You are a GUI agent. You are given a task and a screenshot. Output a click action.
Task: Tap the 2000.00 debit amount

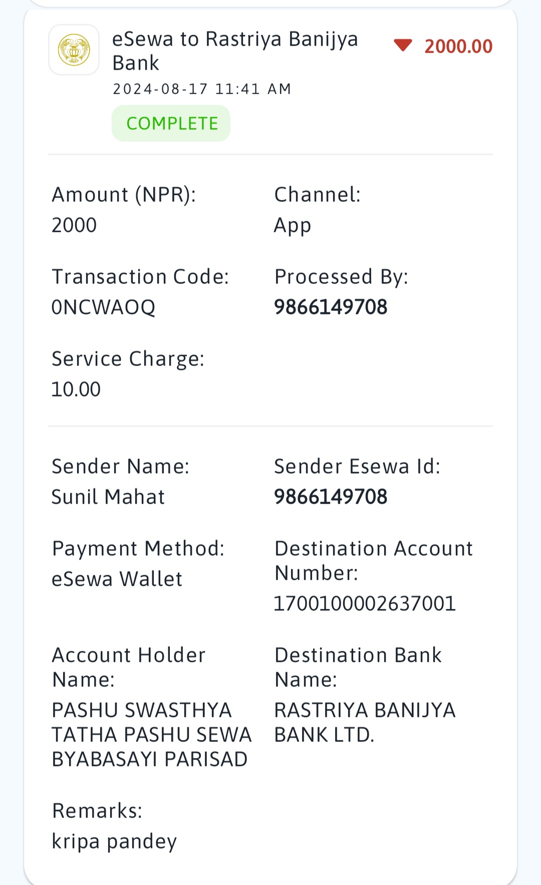click(x=458, y=46)
